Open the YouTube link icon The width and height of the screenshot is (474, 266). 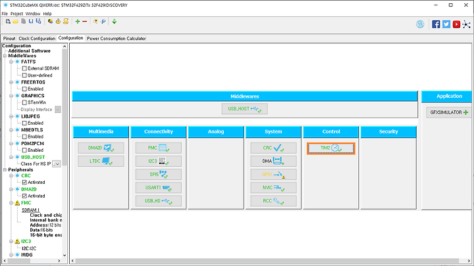[456, 24]
